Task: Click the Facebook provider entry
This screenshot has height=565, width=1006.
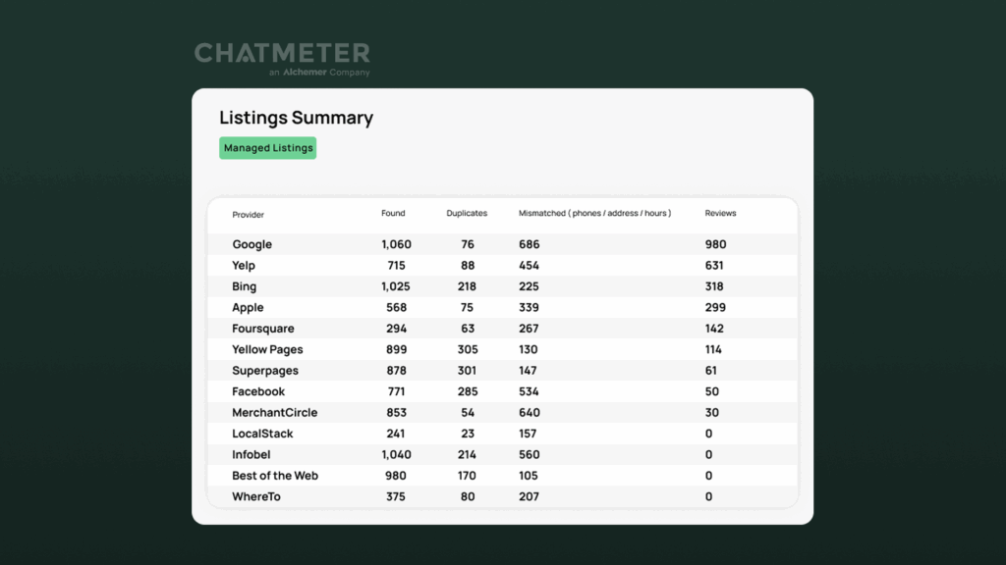Action: click(x=258, y=391)
